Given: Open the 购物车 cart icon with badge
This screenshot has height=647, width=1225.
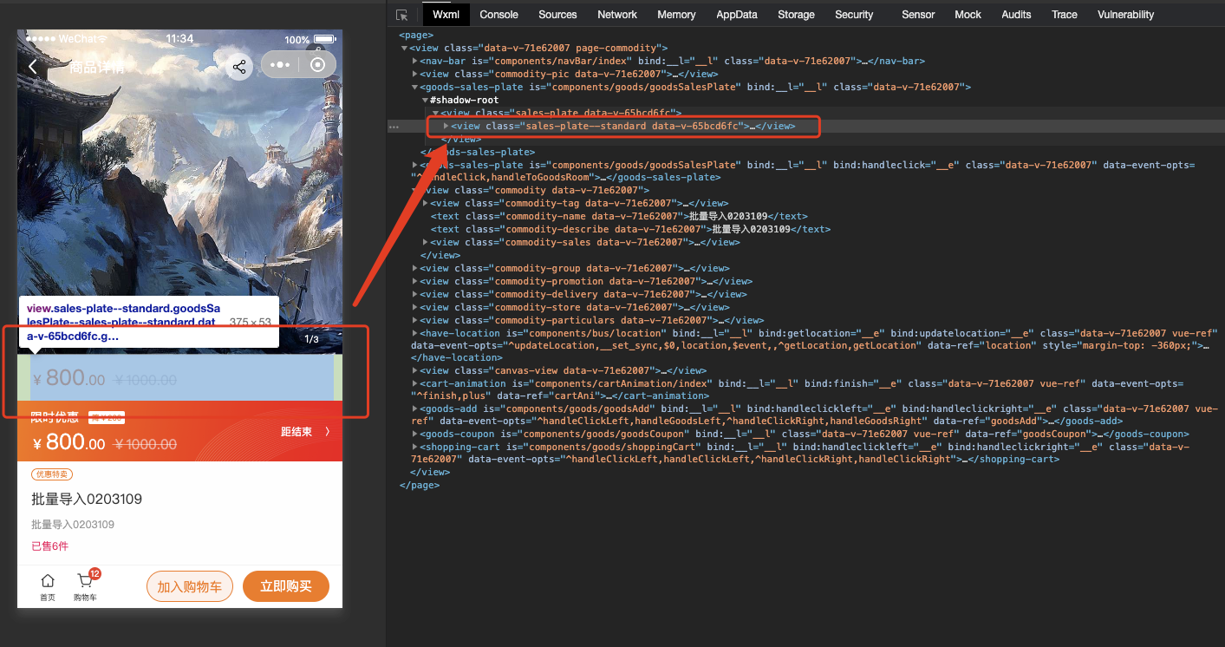Looking at the screenshot, I should click(x=86, y=587).
